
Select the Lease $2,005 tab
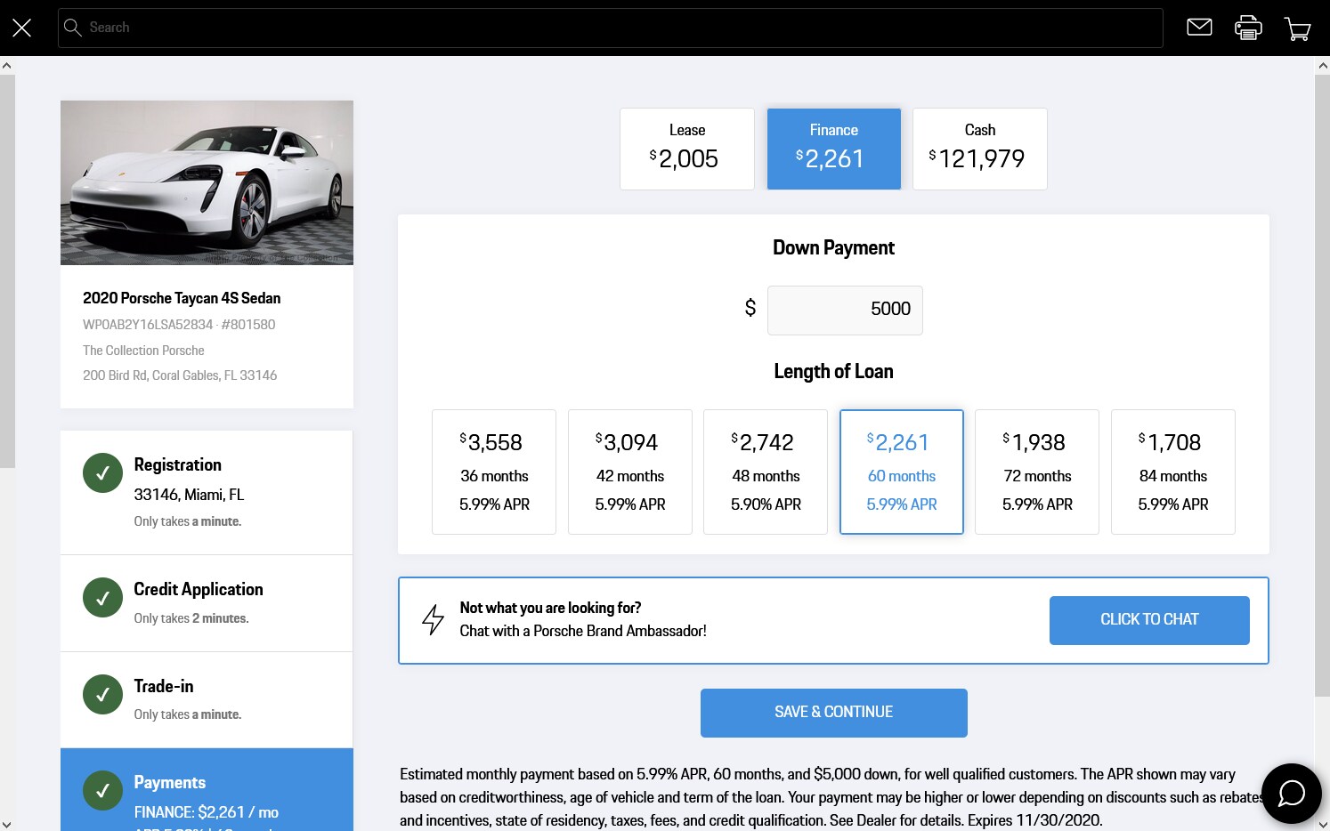687,149
